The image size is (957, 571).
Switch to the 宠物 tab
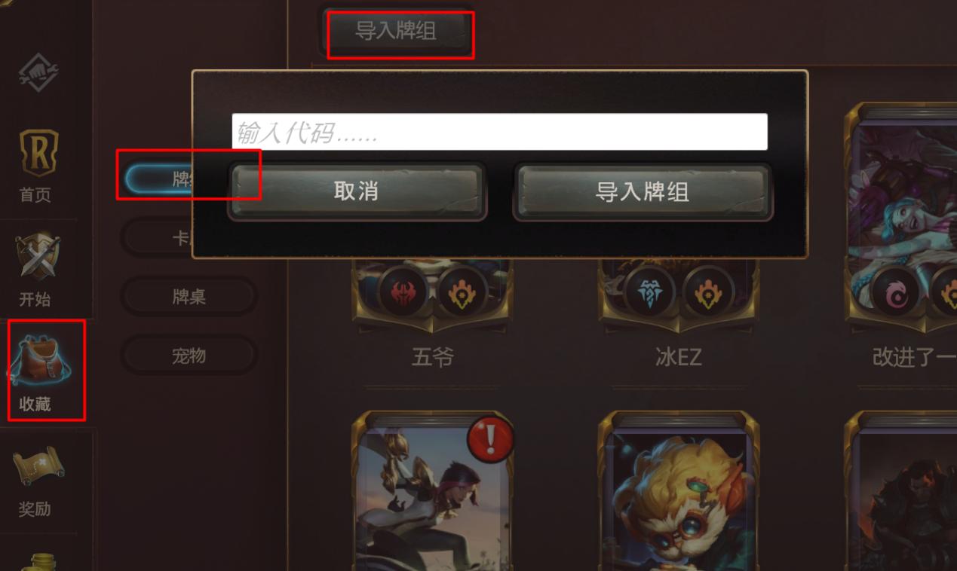pyautogui.click(x=189, y=356)
